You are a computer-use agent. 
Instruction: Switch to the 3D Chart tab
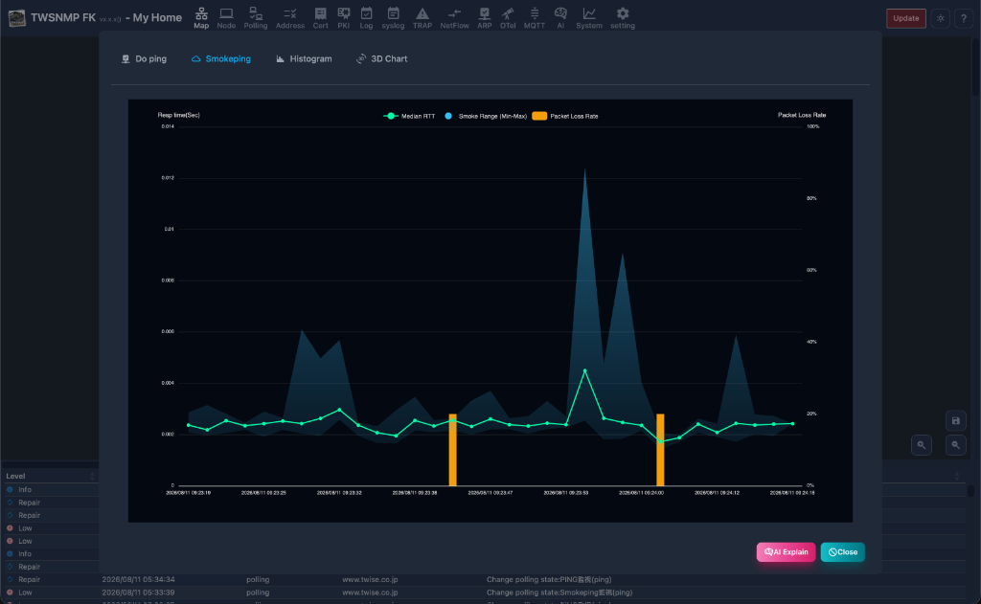pos(381,58)
